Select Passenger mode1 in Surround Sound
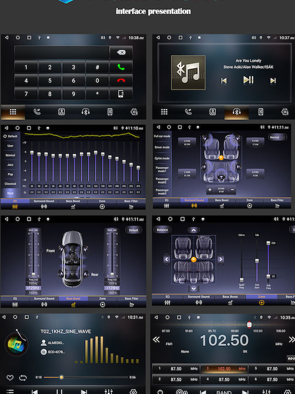This screenshot has width=295, height=394. [x=162, y=169]
